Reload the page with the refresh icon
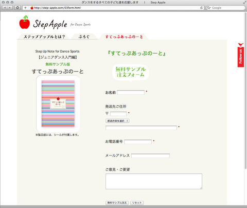The height and width of the screenshot is (208, 247). tap(201, 8)
